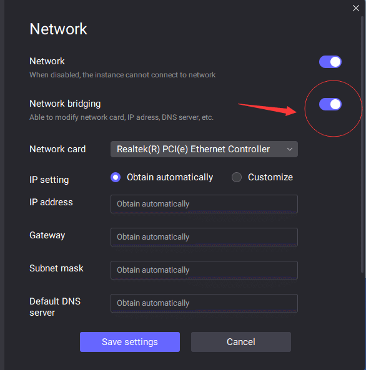Viewport: 366px width, 370px height.
Task: Click the Network bridging label
Action: [x=65, y=104]
